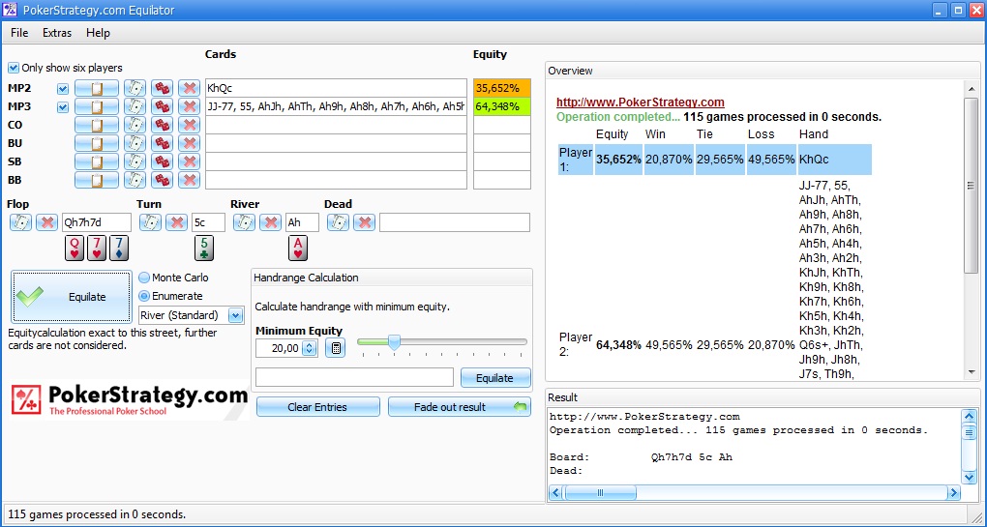Open card picker for MP2 row
Viewport: 987px width, 527px height.
click(135, 88)
